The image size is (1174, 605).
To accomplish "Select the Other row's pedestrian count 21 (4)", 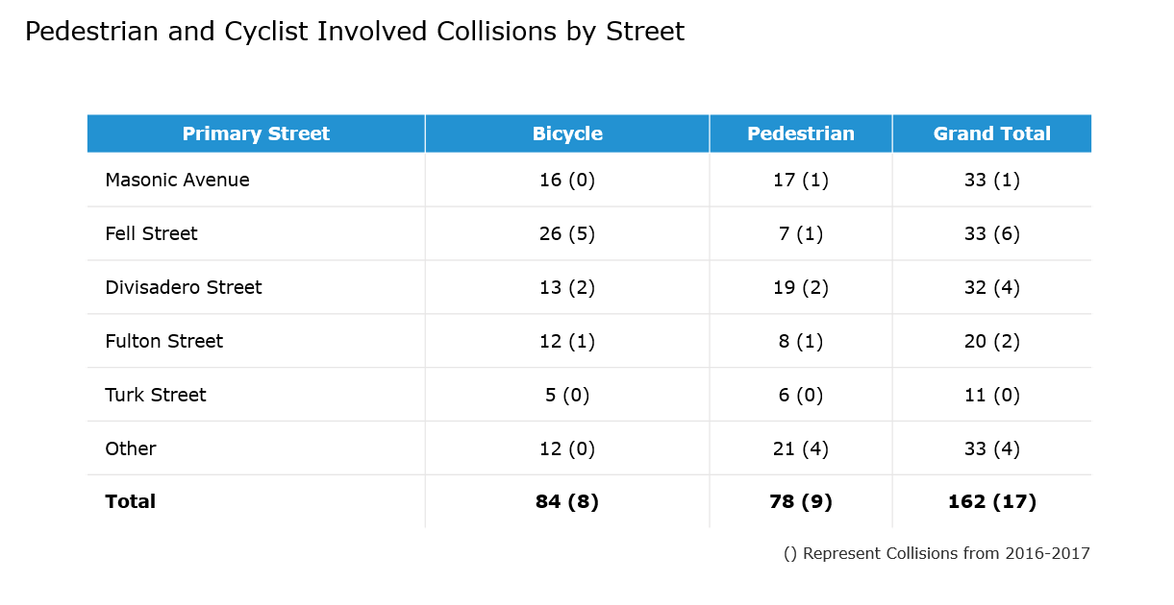I will pyautogui.click(x=800, y=448).
